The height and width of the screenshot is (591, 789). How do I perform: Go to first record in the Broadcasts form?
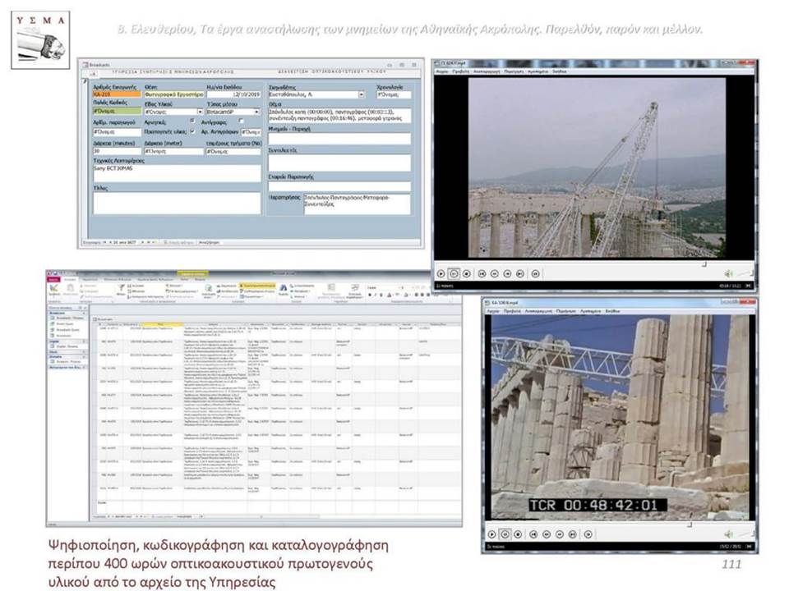(104, 242)
